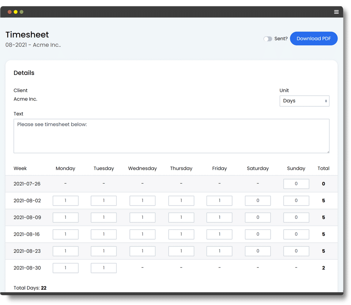Screen dimensions: 351x305
Task: Edit Saturday field for week 2021-08-09
Action: click(x=258, y=218)
